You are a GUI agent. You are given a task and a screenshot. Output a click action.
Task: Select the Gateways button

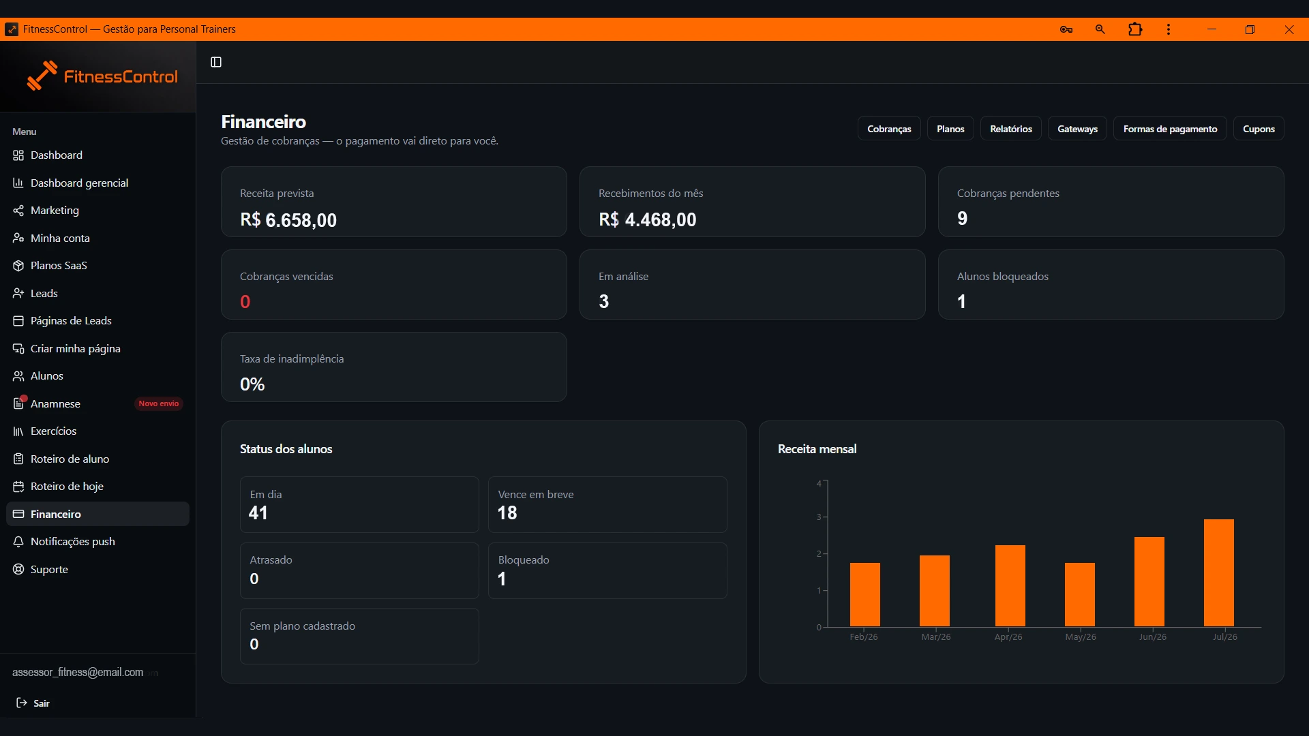tap(1077, 129)
